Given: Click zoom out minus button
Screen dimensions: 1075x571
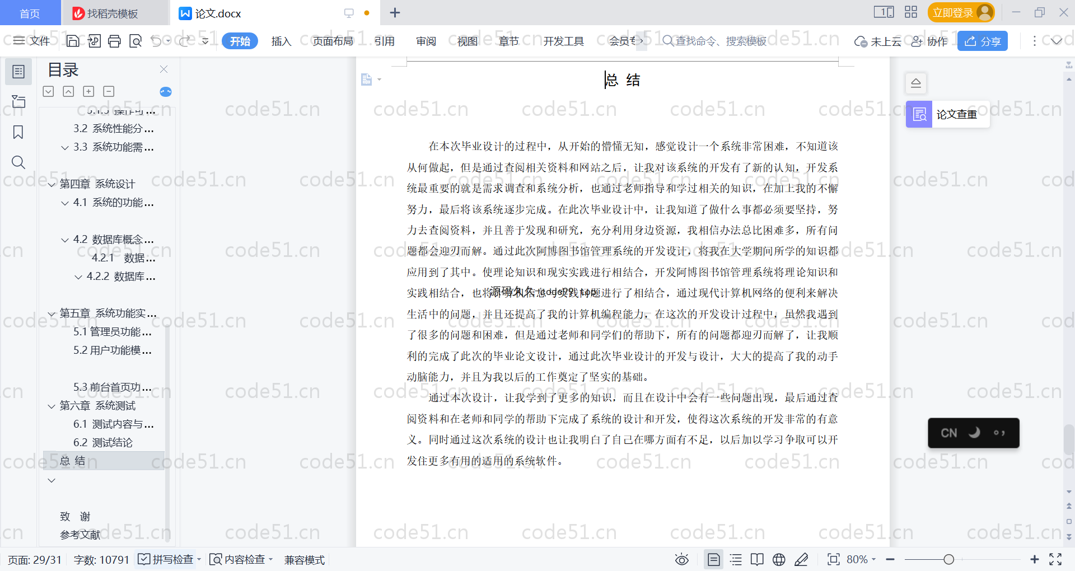Looking at the screenshot, I should (890, 559).
